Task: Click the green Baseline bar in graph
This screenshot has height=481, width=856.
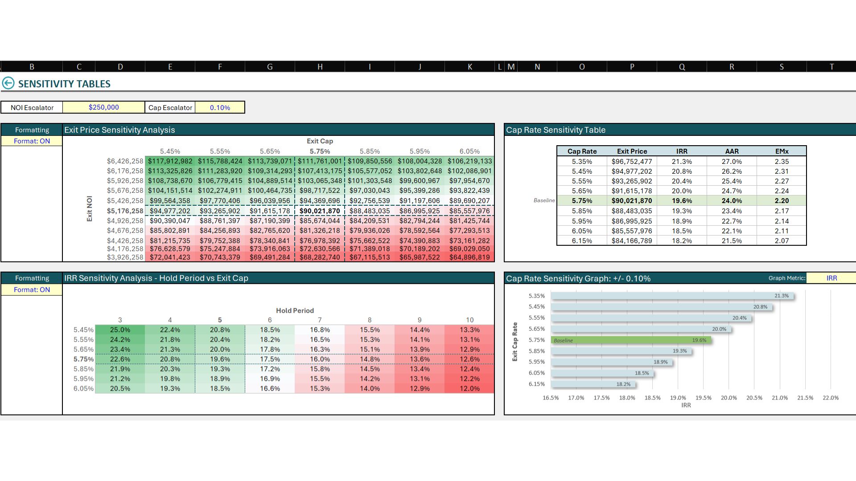Action: [x=630, y=340]
